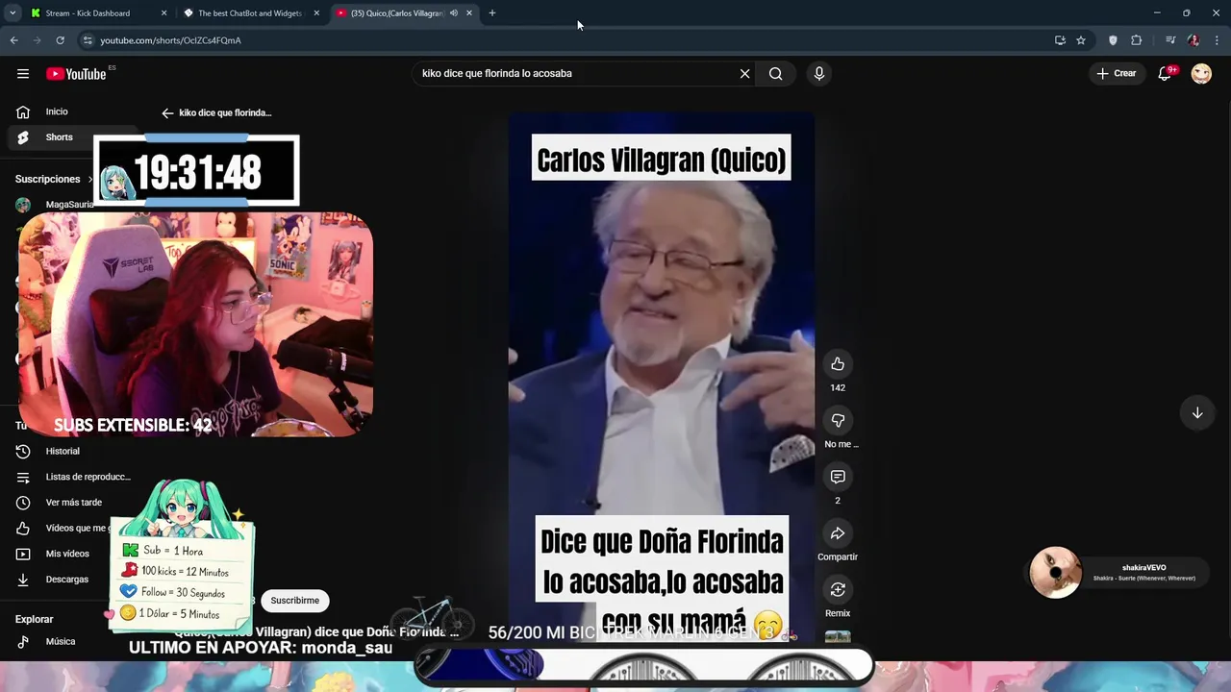The image size is (1231, 692).
Task: Dislike the short with the thumbs-down button
Action: [838, 421]
